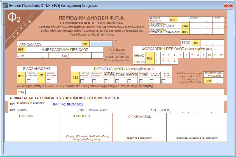Mark month 11 in the ΜΗΝΑΣ row
The width and height of the screenshot is (236, 157).
215,55
